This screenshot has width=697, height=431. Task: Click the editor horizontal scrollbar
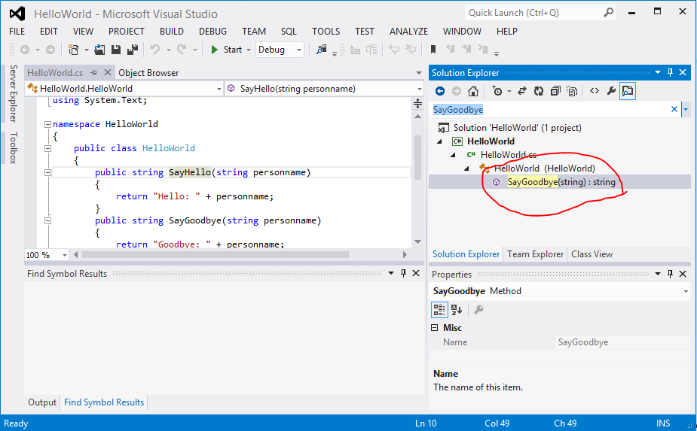(x=216, y=255)
